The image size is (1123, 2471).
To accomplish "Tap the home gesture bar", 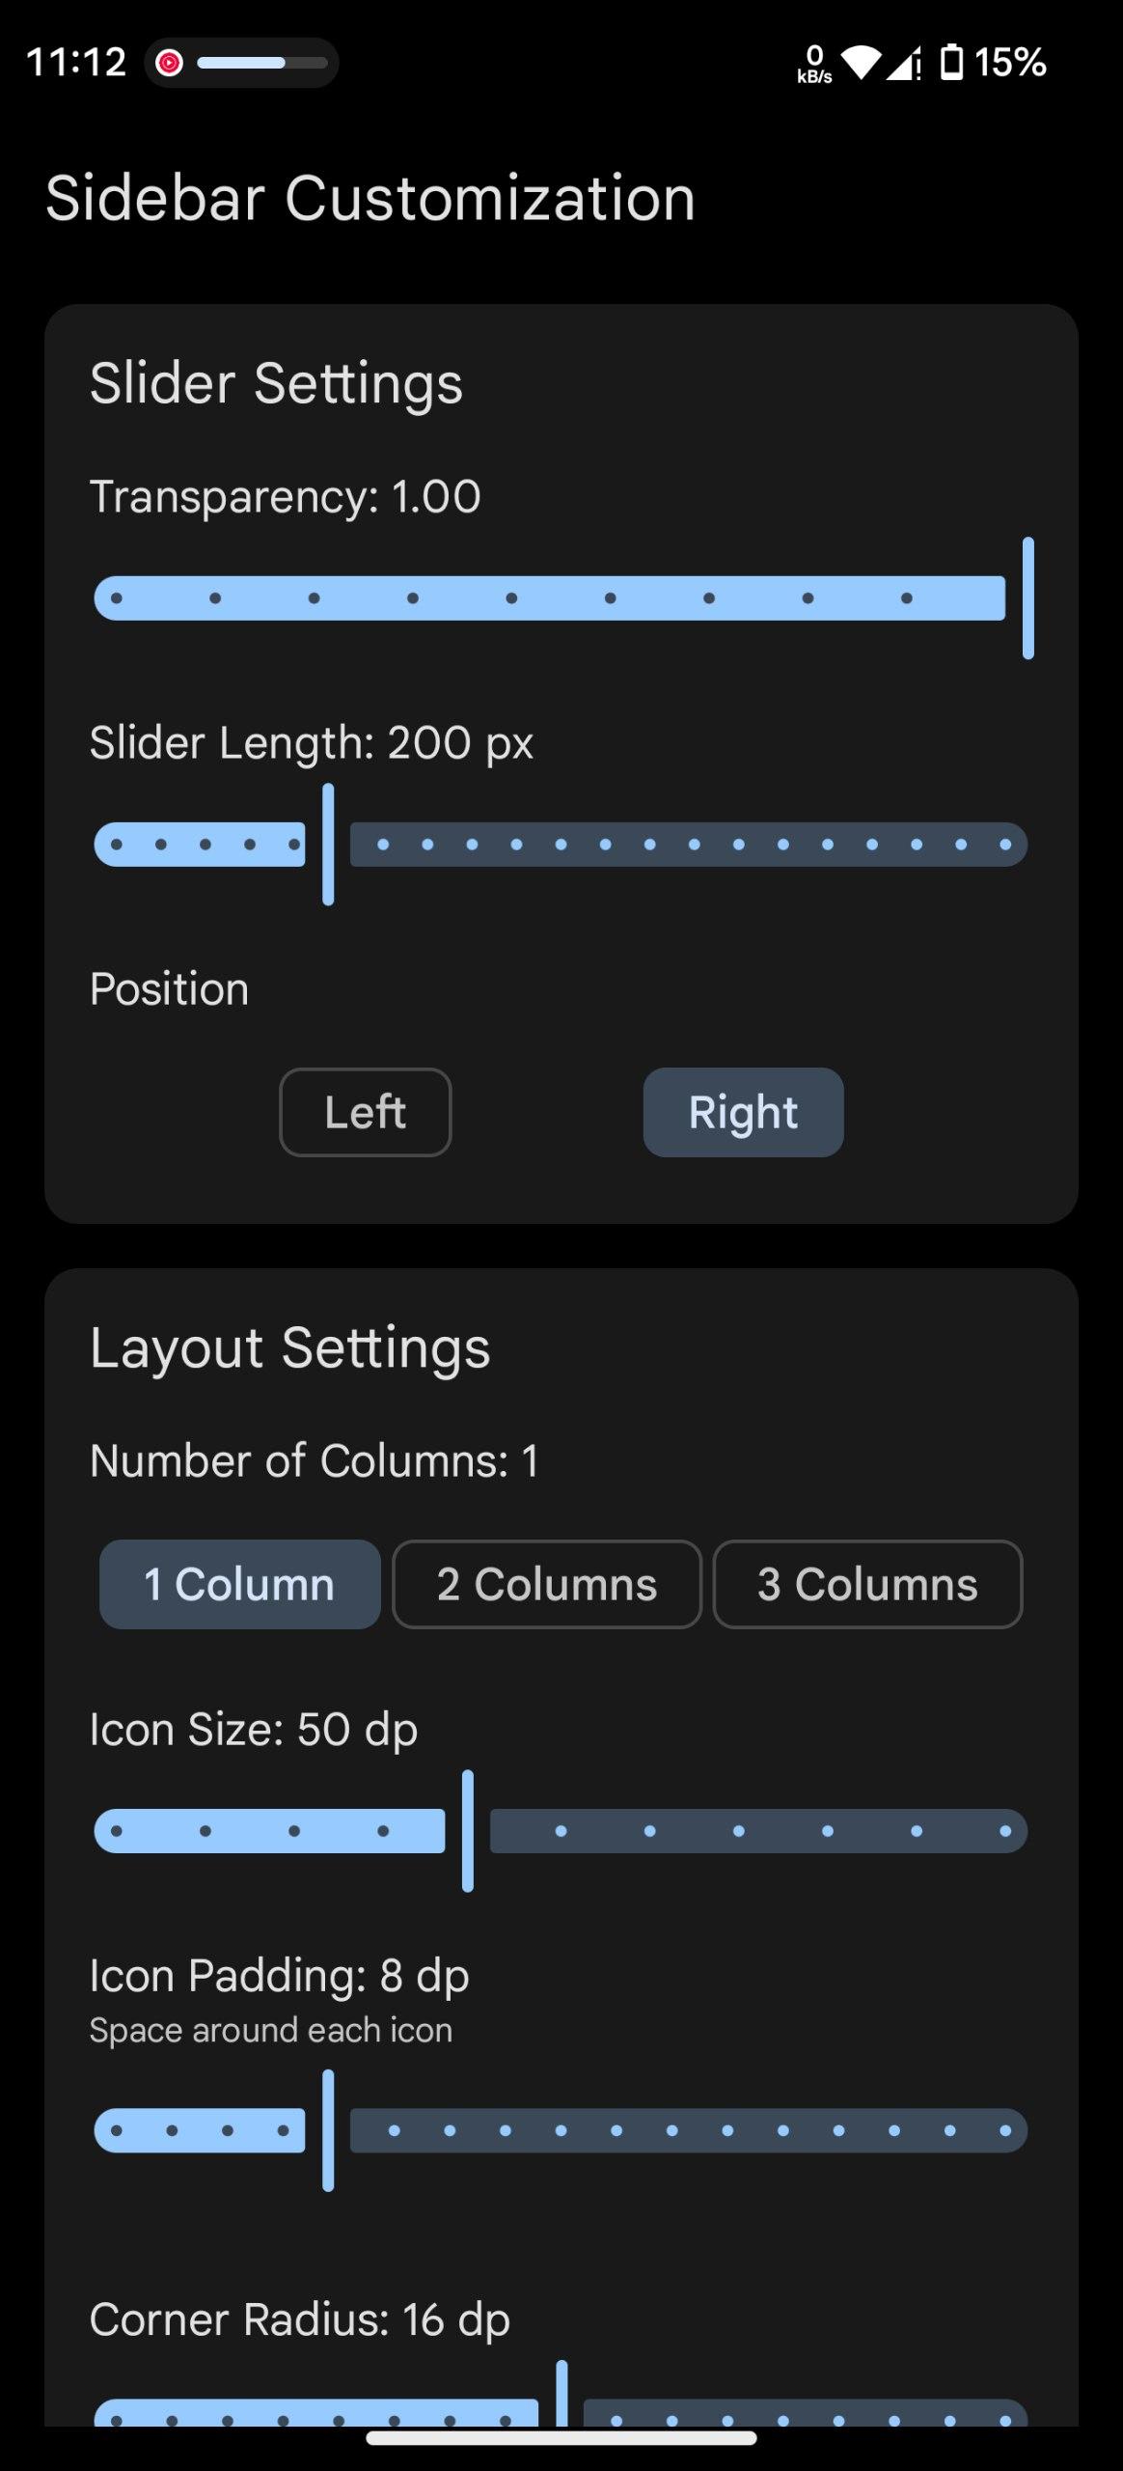I will tap(561, 2438).
